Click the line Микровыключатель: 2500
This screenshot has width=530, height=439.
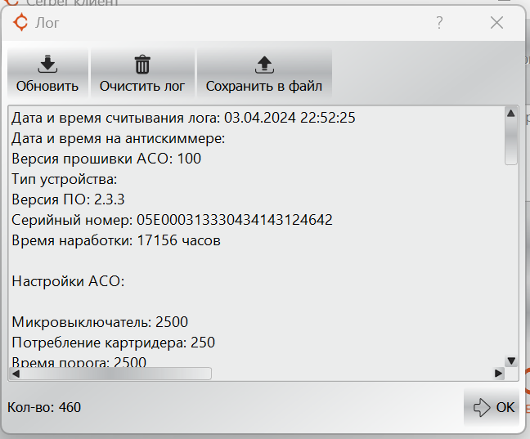click(x=100, y=322)
